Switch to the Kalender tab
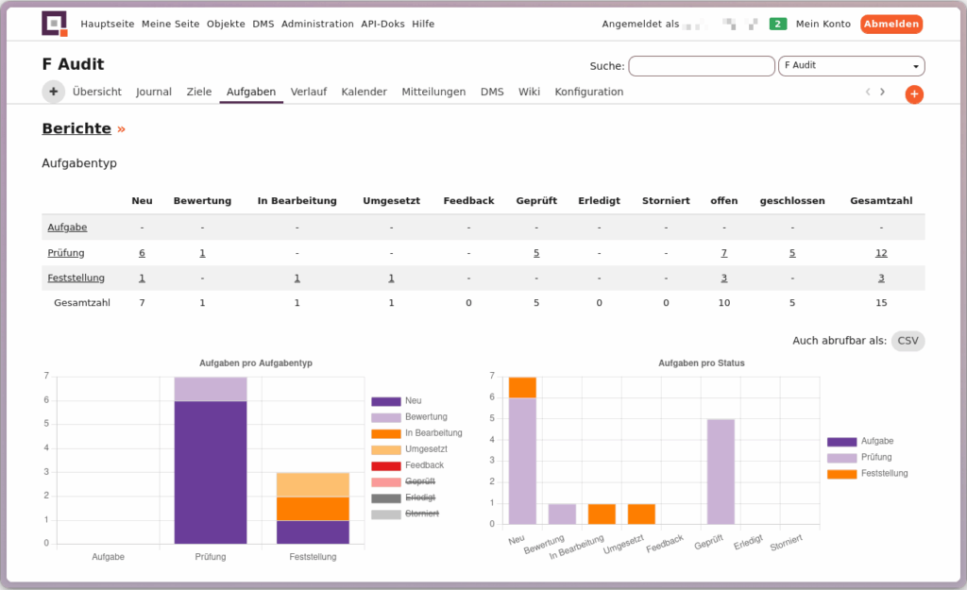 (x=364, y=92)
